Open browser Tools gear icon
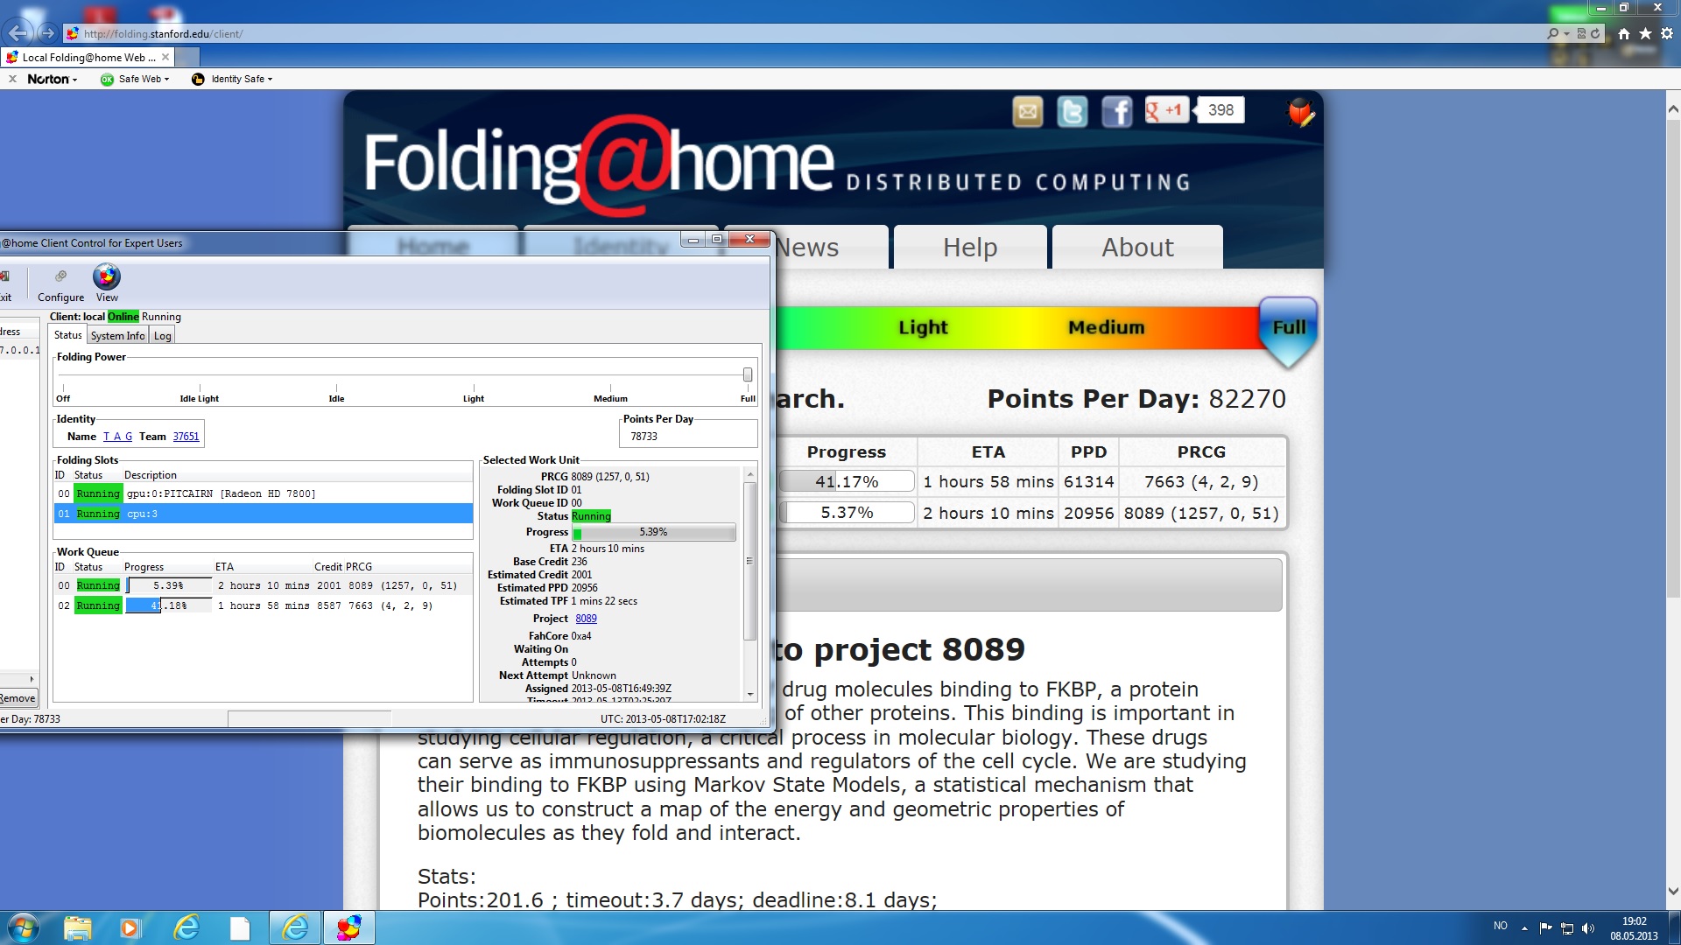Image resolution: width=1681 pixels, height=945 pixels. coord(1667,33)
